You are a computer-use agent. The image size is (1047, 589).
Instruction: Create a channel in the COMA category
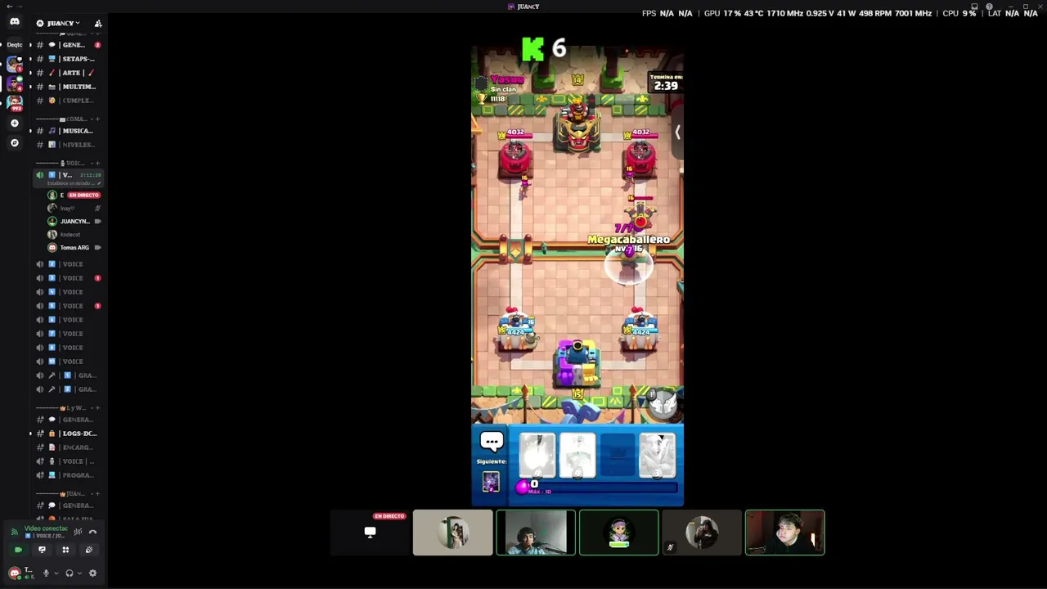pos(97,119)
